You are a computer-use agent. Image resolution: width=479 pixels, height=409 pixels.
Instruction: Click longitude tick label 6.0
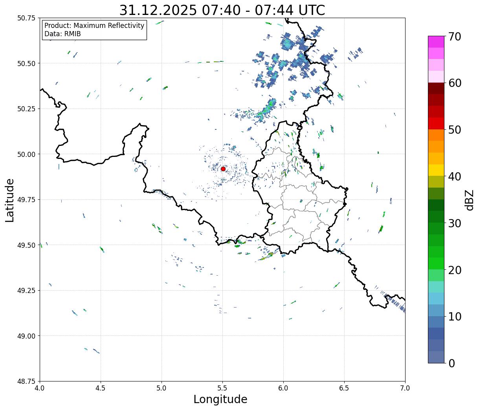(x=283, y=388)
